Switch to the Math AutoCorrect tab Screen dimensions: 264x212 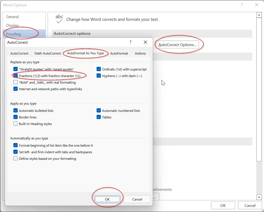(x=48, y=53)
